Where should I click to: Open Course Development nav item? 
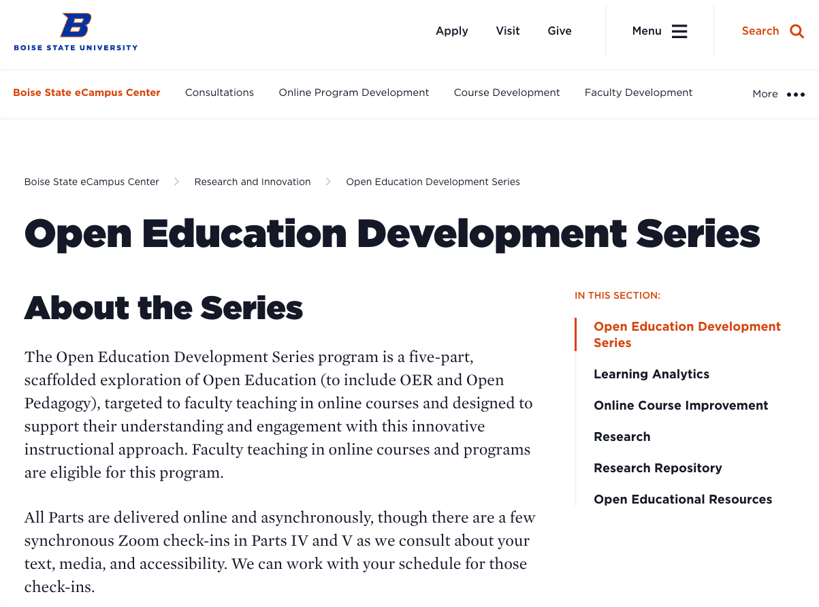507,93
